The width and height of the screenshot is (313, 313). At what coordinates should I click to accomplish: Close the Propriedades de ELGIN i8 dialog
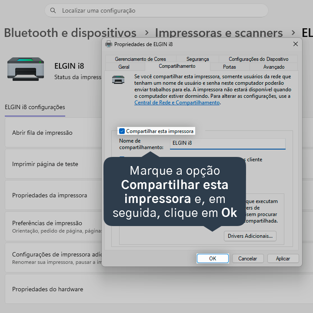coord(296,44)
